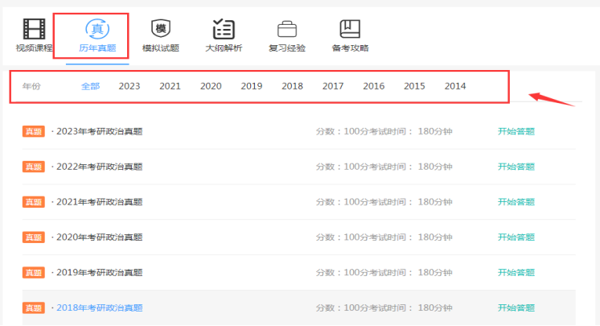600x326 pixels.
Task: Open the 备考攻略 book icon
Action: pos(350,30)
